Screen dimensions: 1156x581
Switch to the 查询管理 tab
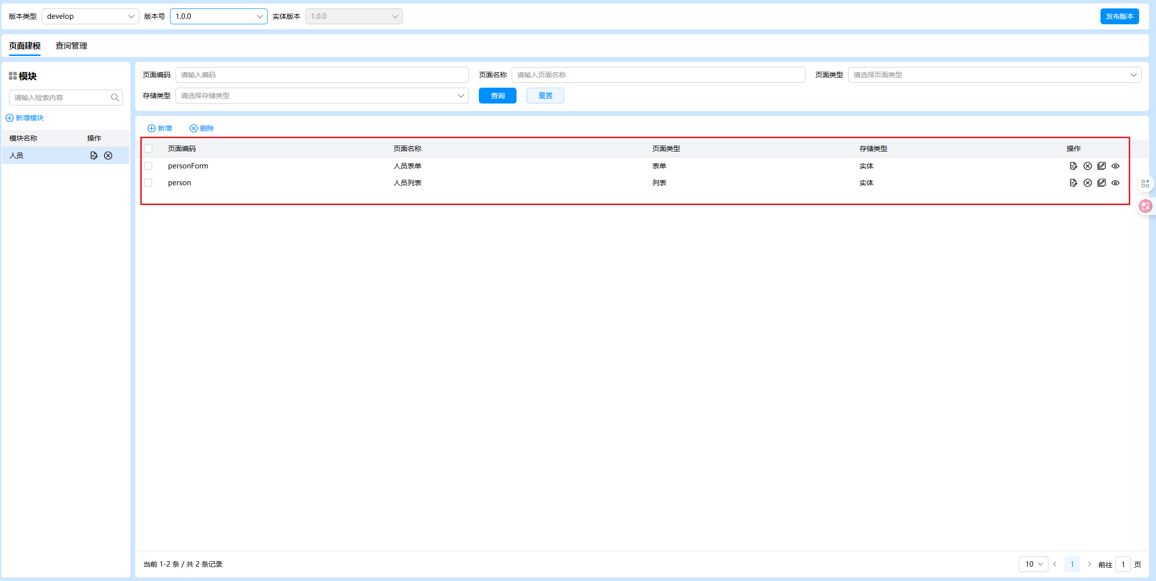71,46
